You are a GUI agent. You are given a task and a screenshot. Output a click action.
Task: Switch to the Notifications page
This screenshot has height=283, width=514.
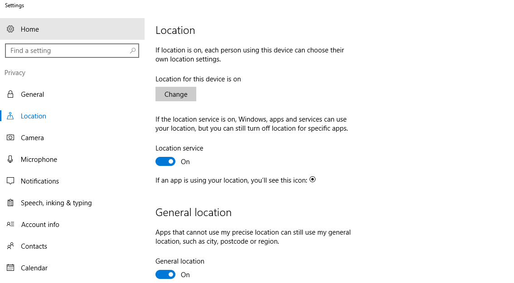72,181
